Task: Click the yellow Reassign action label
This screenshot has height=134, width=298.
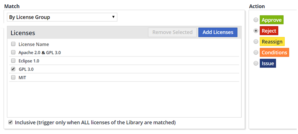Action: [272, 42]
